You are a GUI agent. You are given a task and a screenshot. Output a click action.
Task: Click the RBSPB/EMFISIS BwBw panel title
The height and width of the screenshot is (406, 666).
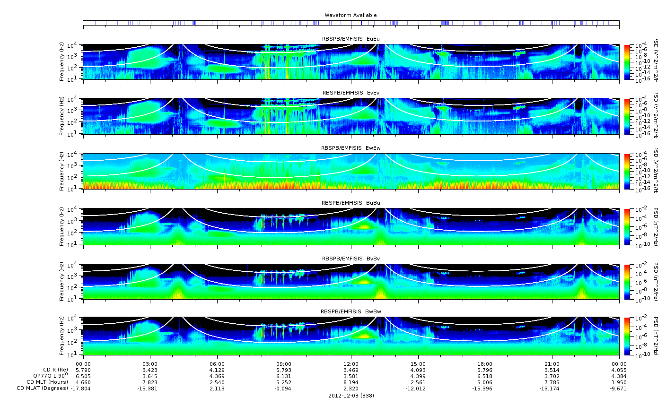[351, 311]
